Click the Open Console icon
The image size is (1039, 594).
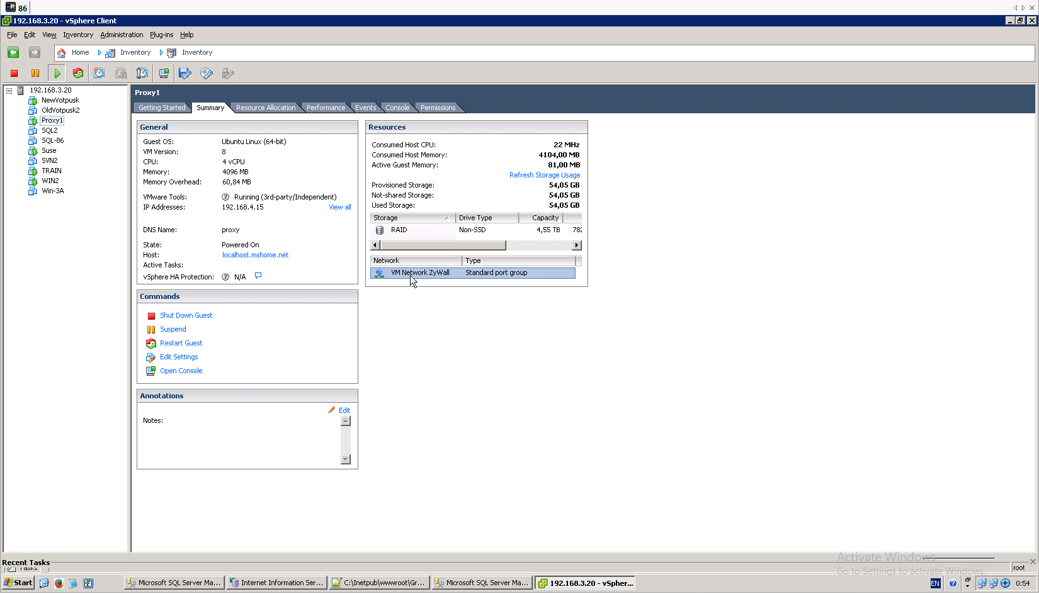[151, 371]
